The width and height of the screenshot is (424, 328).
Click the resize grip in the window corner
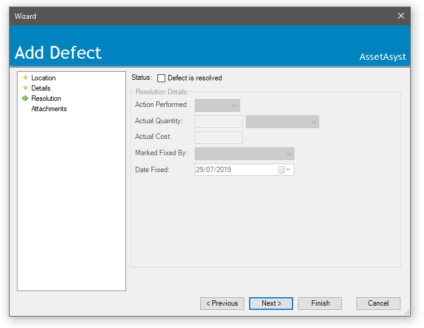[x=407, y=312]
